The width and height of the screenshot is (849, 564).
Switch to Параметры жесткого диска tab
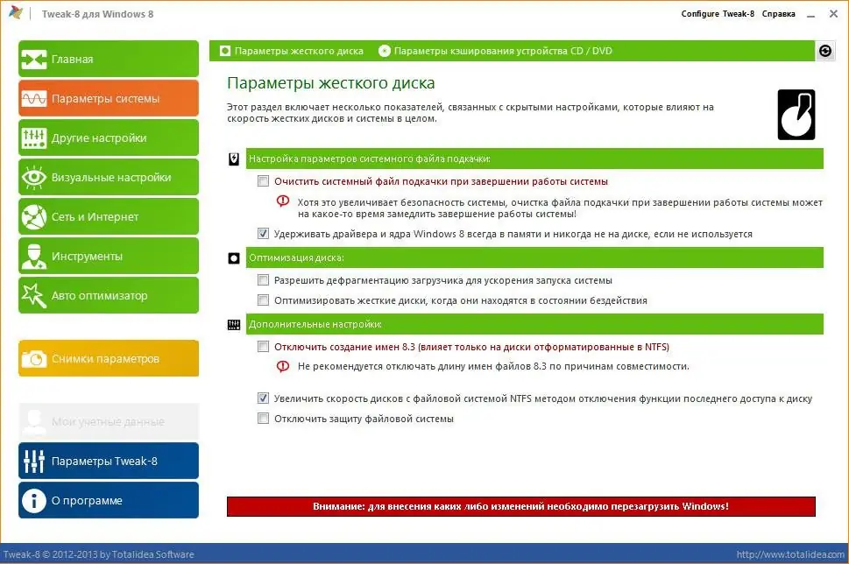pyautogui.click(x=292, y=51)
